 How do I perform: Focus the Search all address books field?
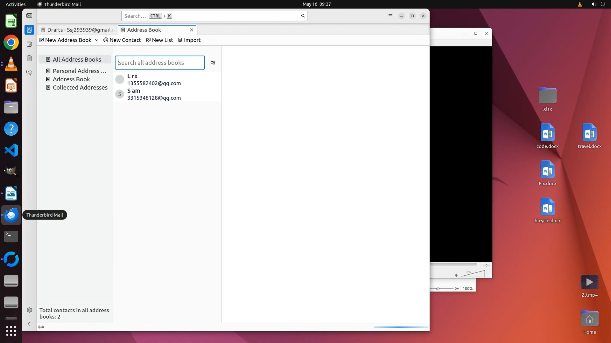(x=159, y=63)
